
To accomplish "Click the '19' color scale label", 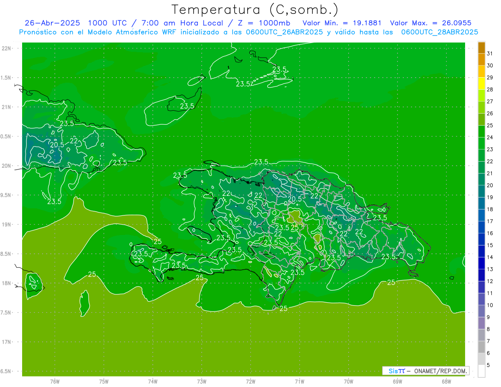I will pyautogui.click(x=490, y=197).
